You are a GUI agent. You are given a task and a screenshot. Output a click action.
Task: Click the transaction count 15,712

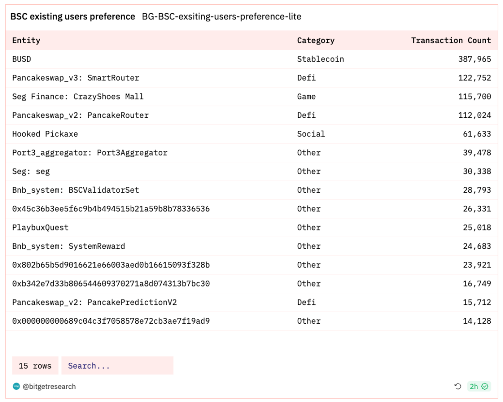point(477,302)
